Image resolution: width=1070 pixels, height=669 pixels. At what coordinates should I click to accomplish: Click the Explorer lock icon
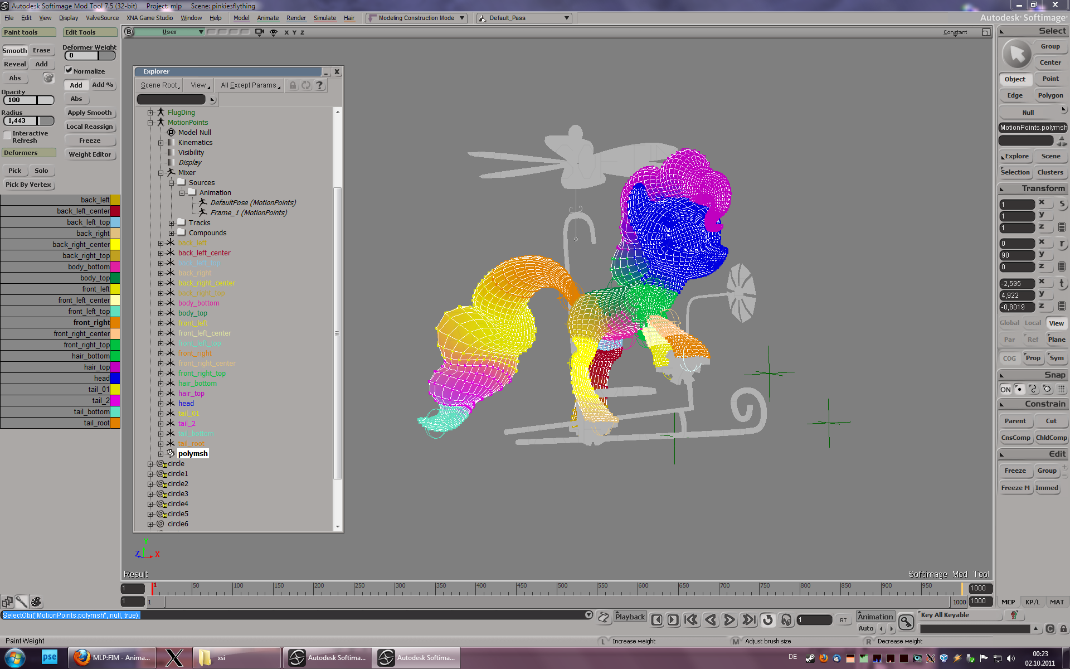(293, 85)
